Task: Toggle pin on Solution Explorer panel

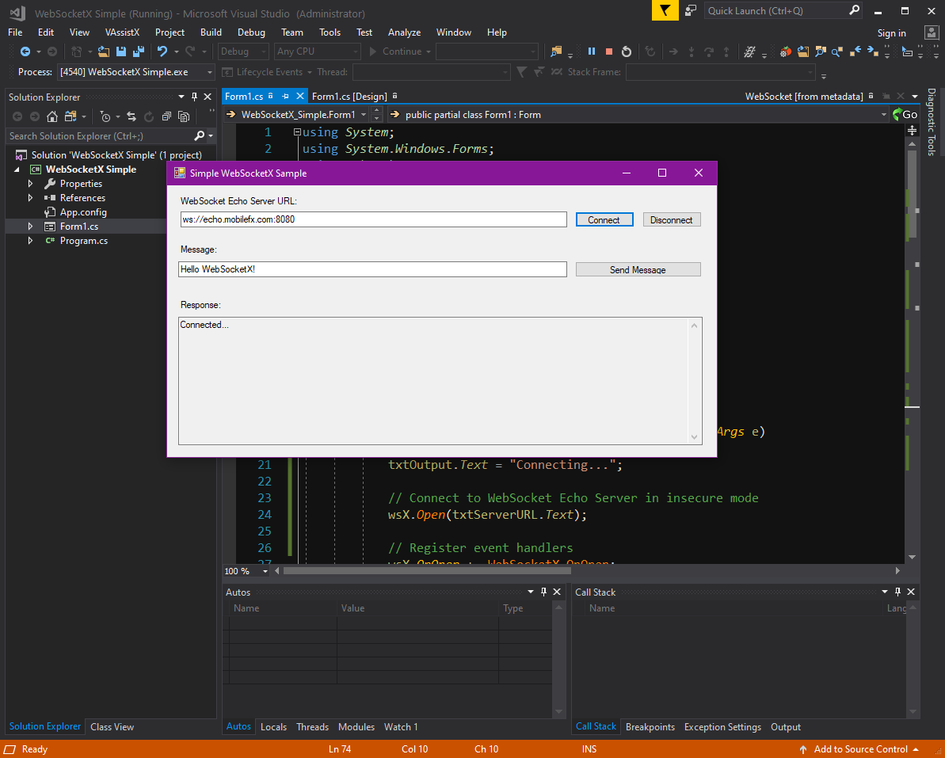Action: [194, 97]
